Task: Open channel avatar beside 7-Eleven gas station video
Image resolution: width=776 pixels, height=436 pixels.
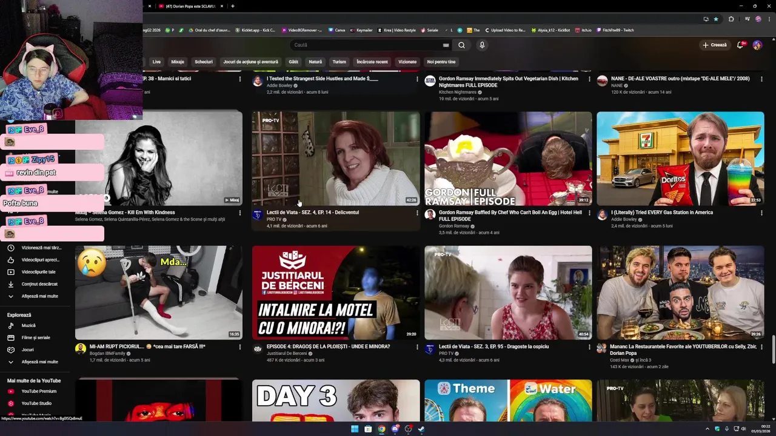Action: 602,215
